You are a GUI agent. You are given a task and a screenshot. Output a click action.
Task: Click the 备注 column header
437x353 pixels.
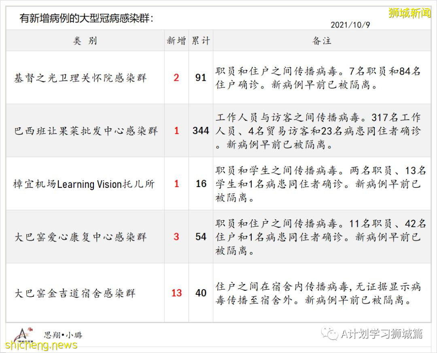click(x=322, y=41)
